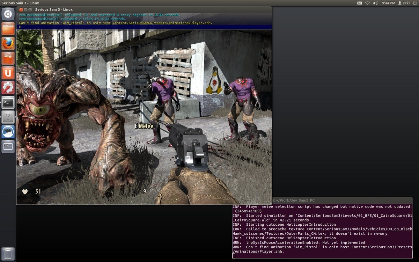Open the power session gear menu
Viewport: 419px width, 262px height.
(x=414, y=3)
